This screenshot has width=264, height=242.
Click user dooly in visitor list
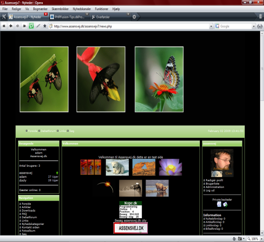pyautogui.click(x=23, y=180)
